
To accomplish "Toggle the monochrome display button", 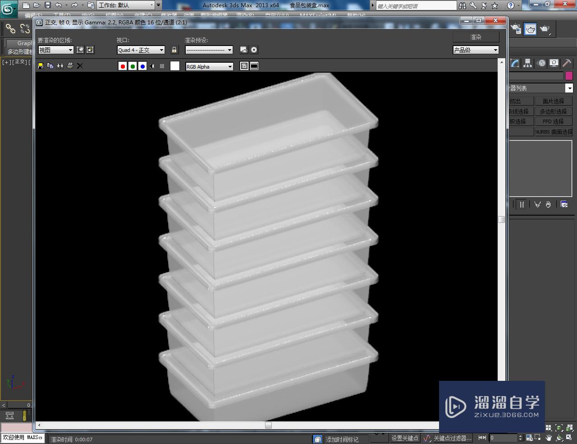I will pos(162,66).
